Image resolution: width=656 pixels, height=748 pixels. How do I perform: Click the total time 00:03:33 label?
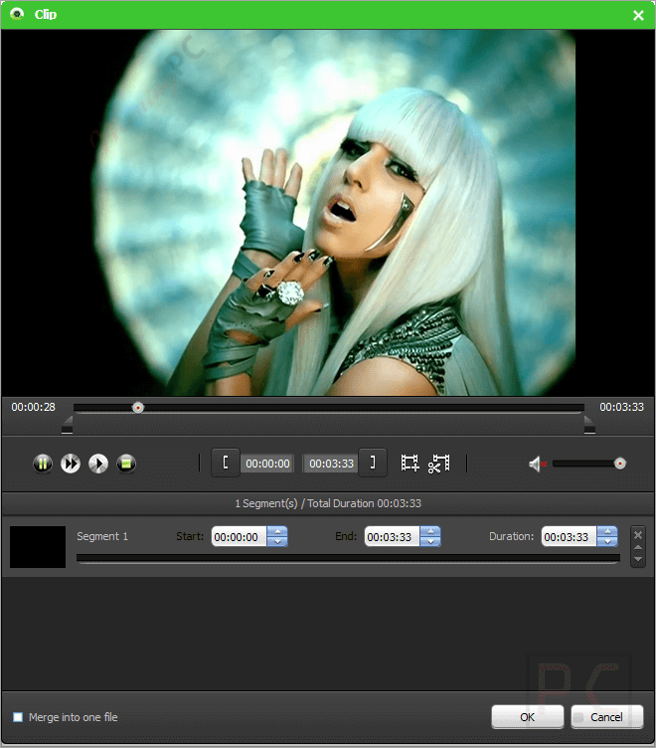621,407
